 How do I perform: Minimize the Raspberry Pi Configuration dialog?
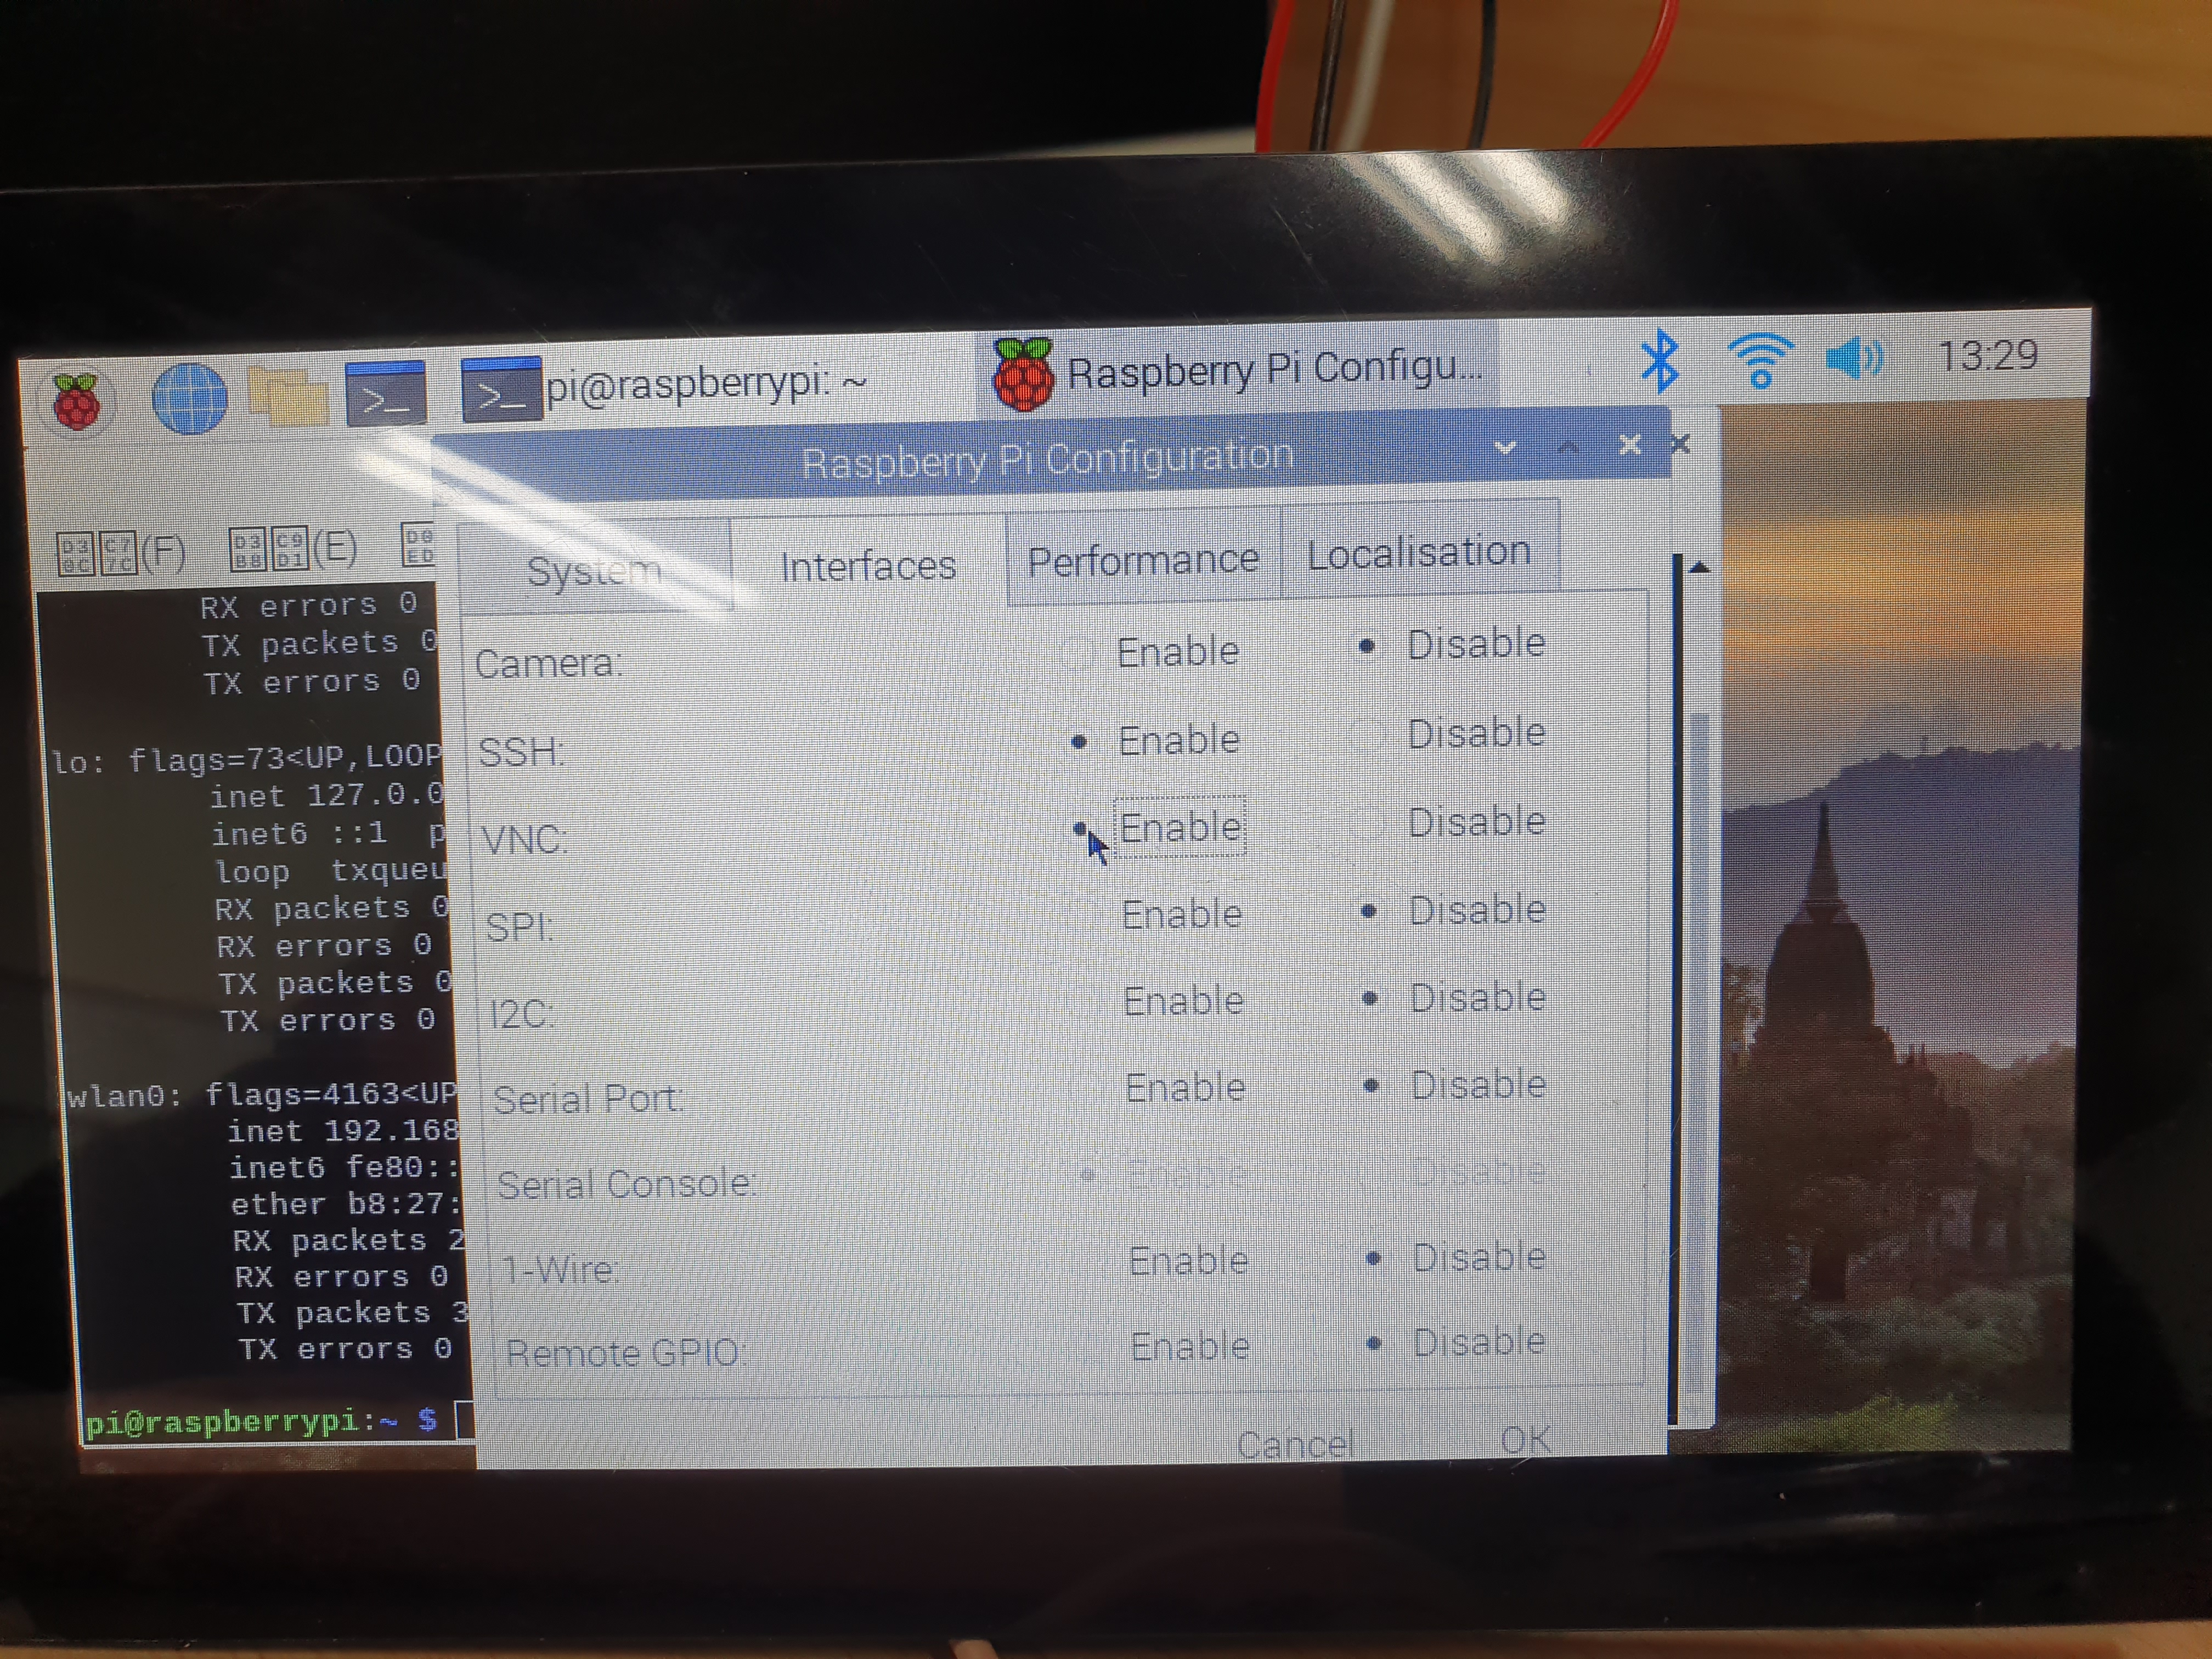tap(1506, 448)
